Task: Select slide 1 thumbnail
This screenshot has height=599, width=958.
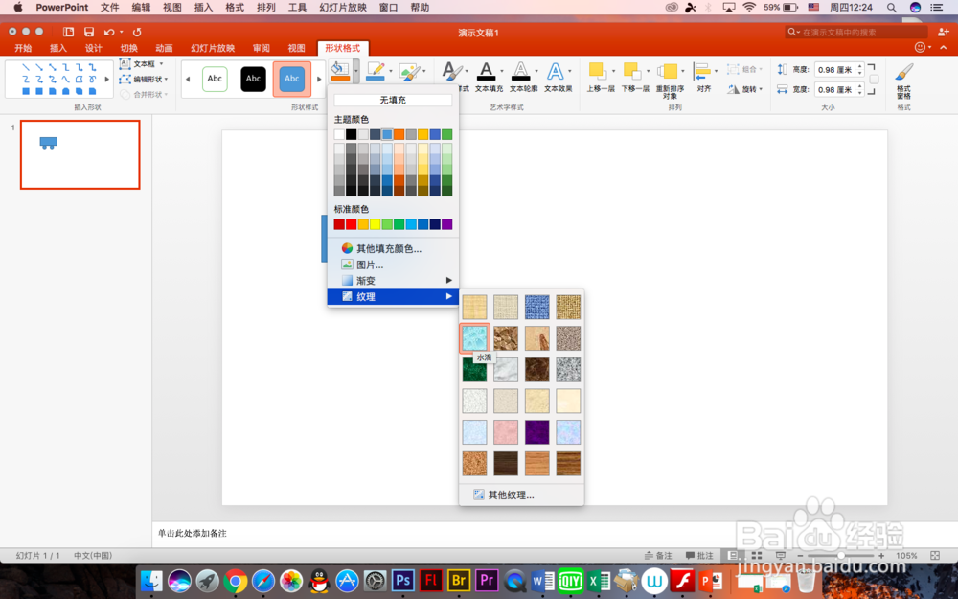Action: coord(80,154)
